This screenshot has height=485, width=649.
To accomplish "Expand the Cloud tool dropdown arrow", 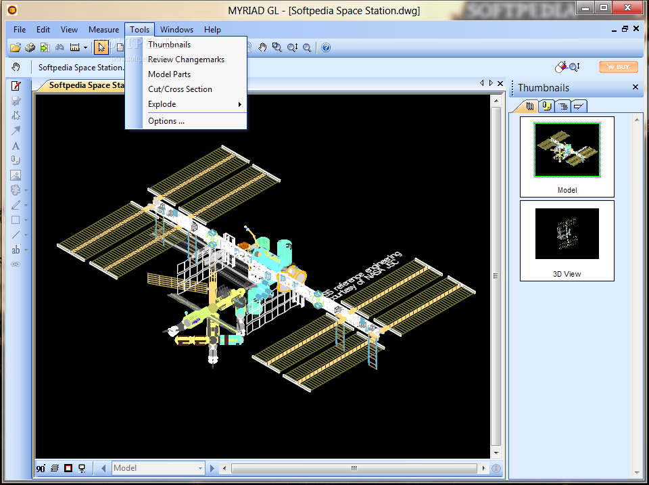I will tap(26, 191).
